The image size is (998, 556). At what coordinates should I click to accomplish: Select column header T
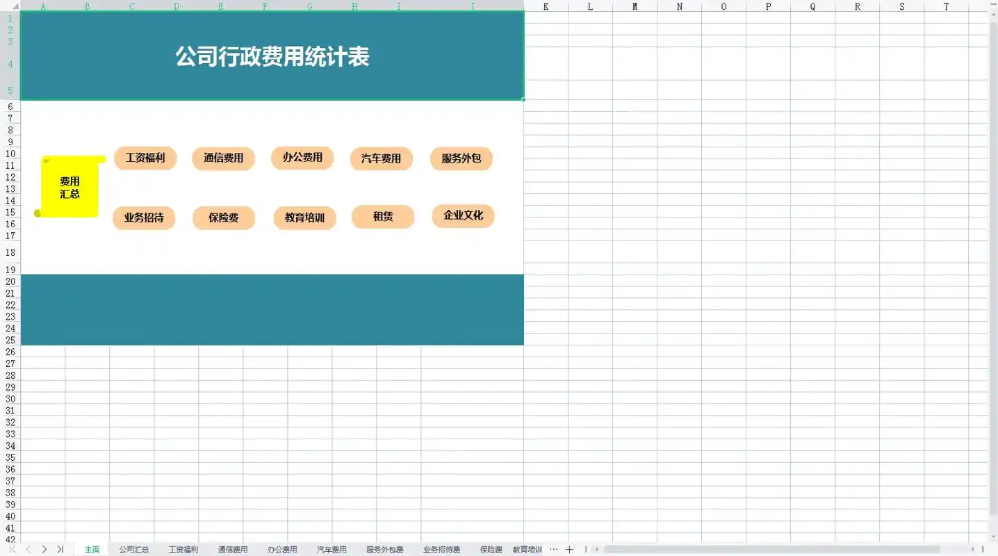click(945, 7)
